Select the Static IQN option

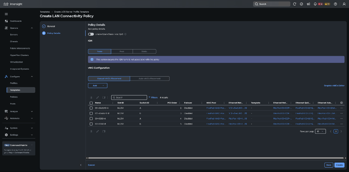click(144, 51)
